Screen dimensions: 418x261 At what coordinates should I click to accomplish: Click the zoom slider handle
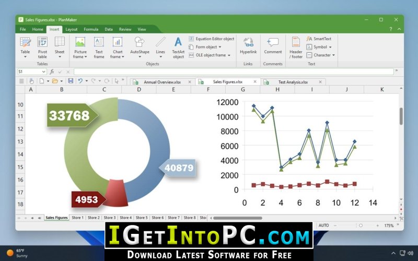coord(361,226)
